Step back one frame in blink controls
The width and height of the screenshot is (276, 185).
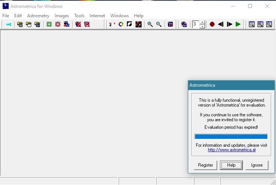click(221, 24)
